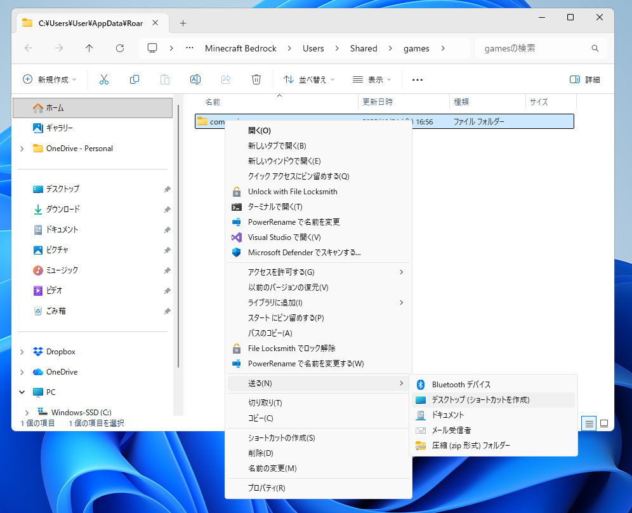The height and width of the screenshot is (513, 632).
Task: Add a new tab with plus button
Action: (183, 23)
